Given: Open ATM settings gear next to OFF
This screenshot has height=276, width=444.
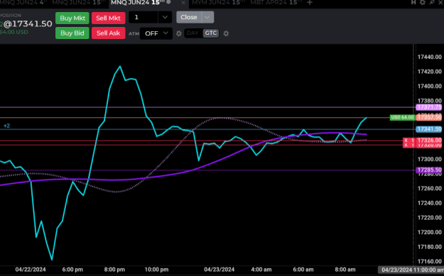Looking at the screenshot, I should [x=179, y=33].
